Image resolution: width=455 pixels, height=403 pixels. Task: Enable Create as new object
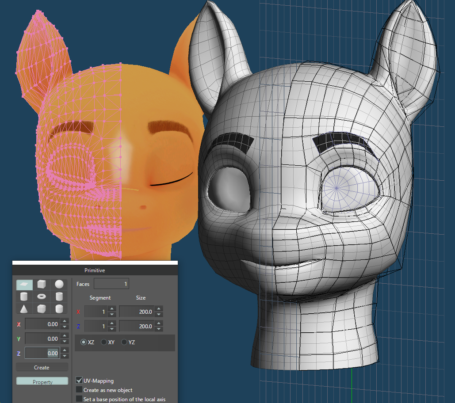pyautogui.click(x=79, y=390)
